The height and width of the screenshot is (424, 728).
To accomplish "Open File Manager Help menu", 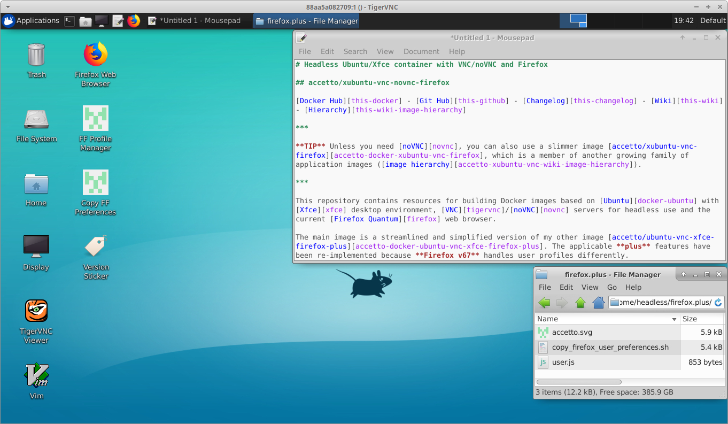I will click(x=633, y=287).
